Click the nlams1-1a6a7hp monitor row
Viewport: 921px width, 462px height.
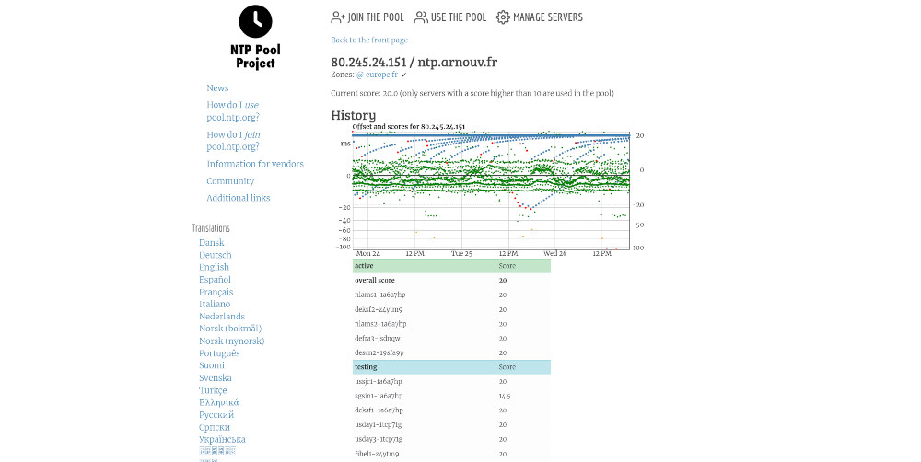[379, 295]
